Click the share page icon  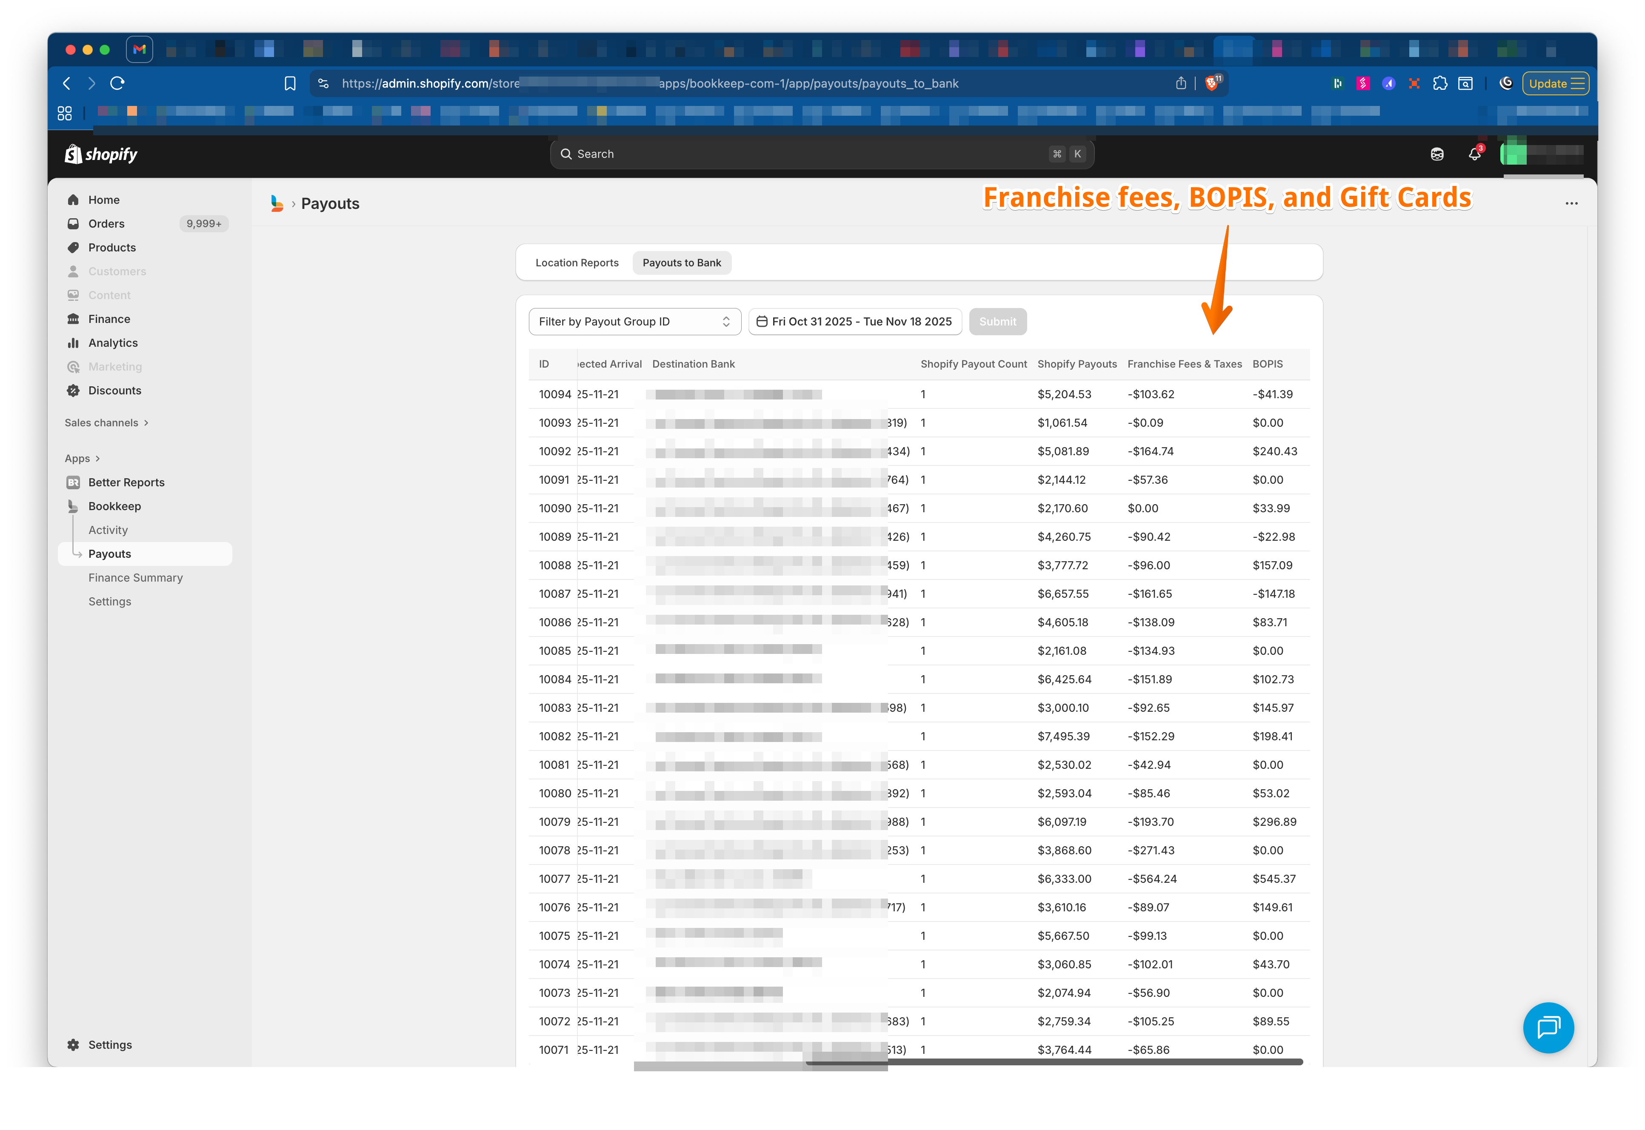click(x=1180, y=83)
